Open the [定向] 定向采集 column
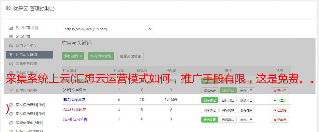 click(75, 119)
